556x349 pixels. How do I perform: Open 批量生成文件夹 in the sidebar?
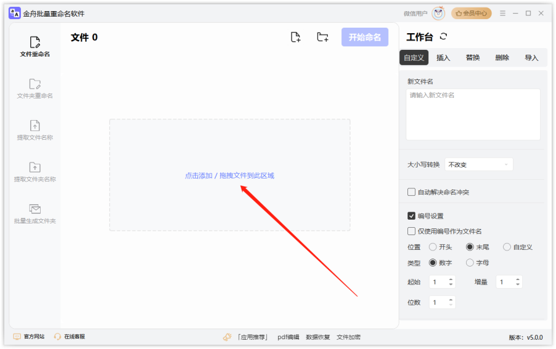35,214
